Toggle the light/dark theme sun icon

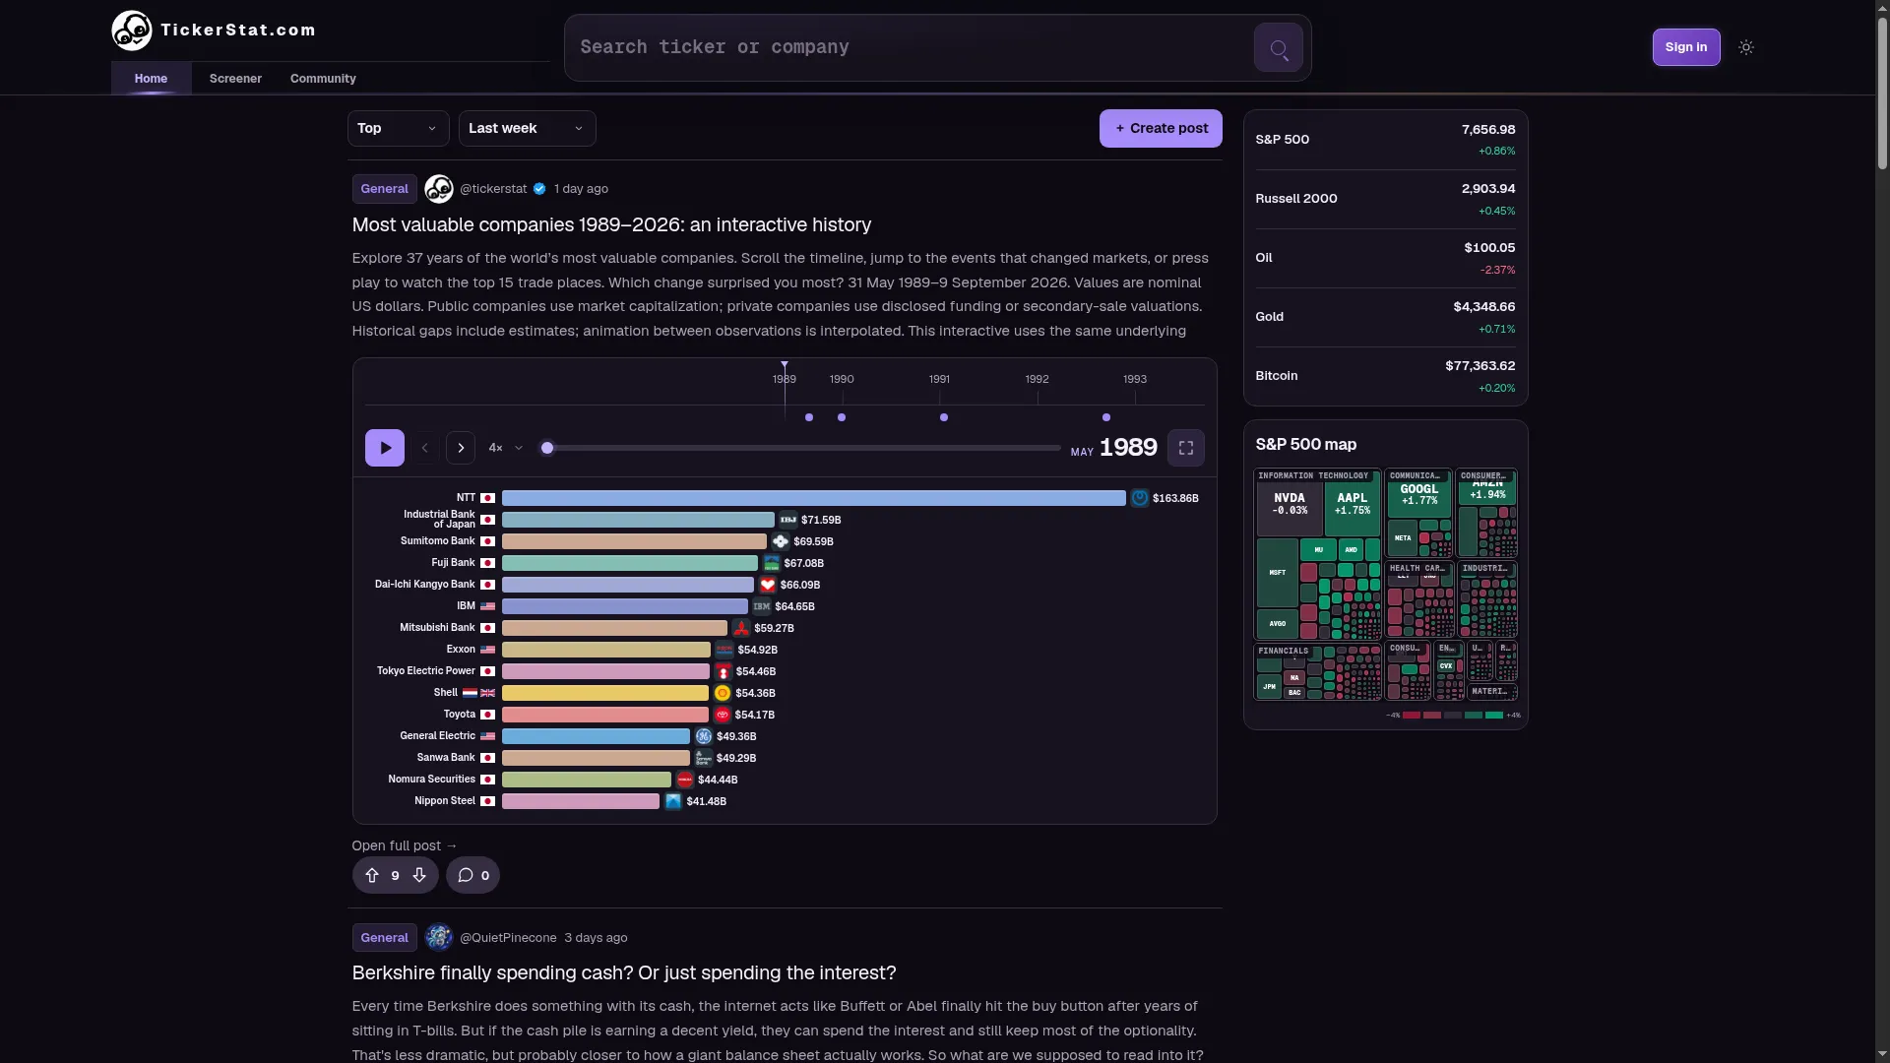click(x=1746, y=47)
